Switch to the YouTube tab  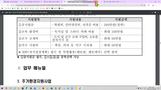click(x=13, y=2)
